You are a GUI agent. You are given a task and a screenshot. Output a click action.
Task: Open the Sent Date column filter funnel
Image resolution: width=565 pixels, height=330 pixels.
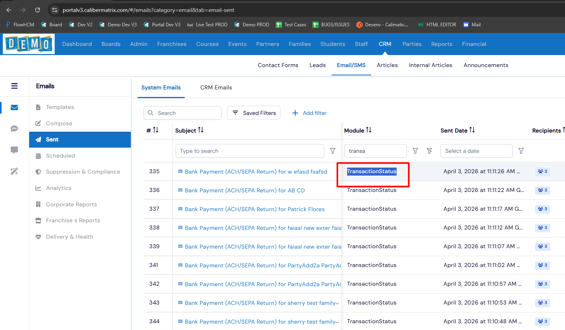(521, 151)
